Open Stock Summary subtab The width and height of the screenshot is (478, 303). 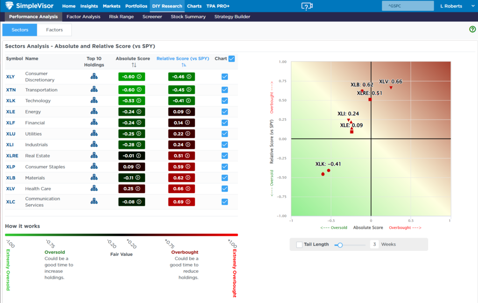pos(188,17)
